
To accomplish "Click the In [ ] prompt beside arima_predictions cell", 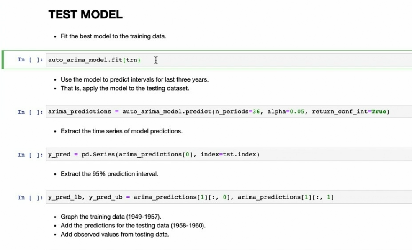I will coord(30,112).
